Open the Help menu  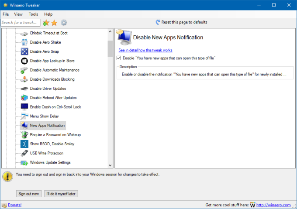pos(48,14)
